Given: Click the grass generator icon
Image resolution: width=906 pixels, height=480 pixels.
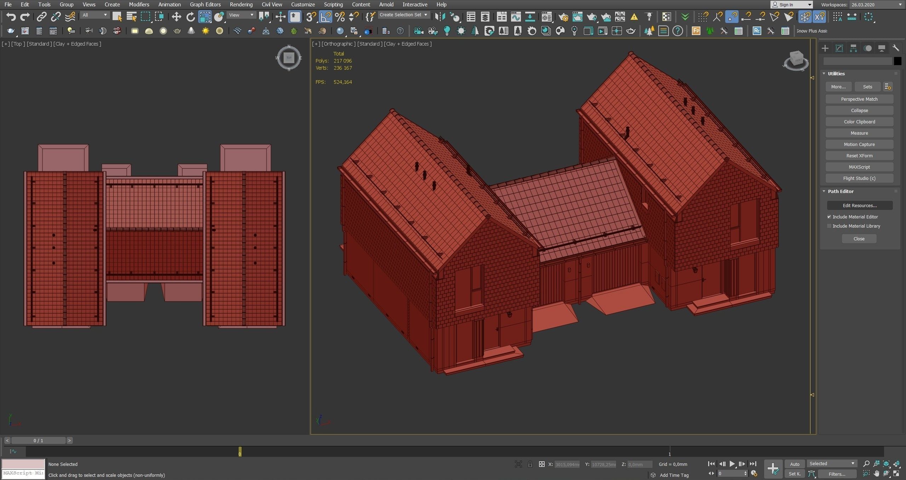Looking at the screenshot, I should pos(294,31).
